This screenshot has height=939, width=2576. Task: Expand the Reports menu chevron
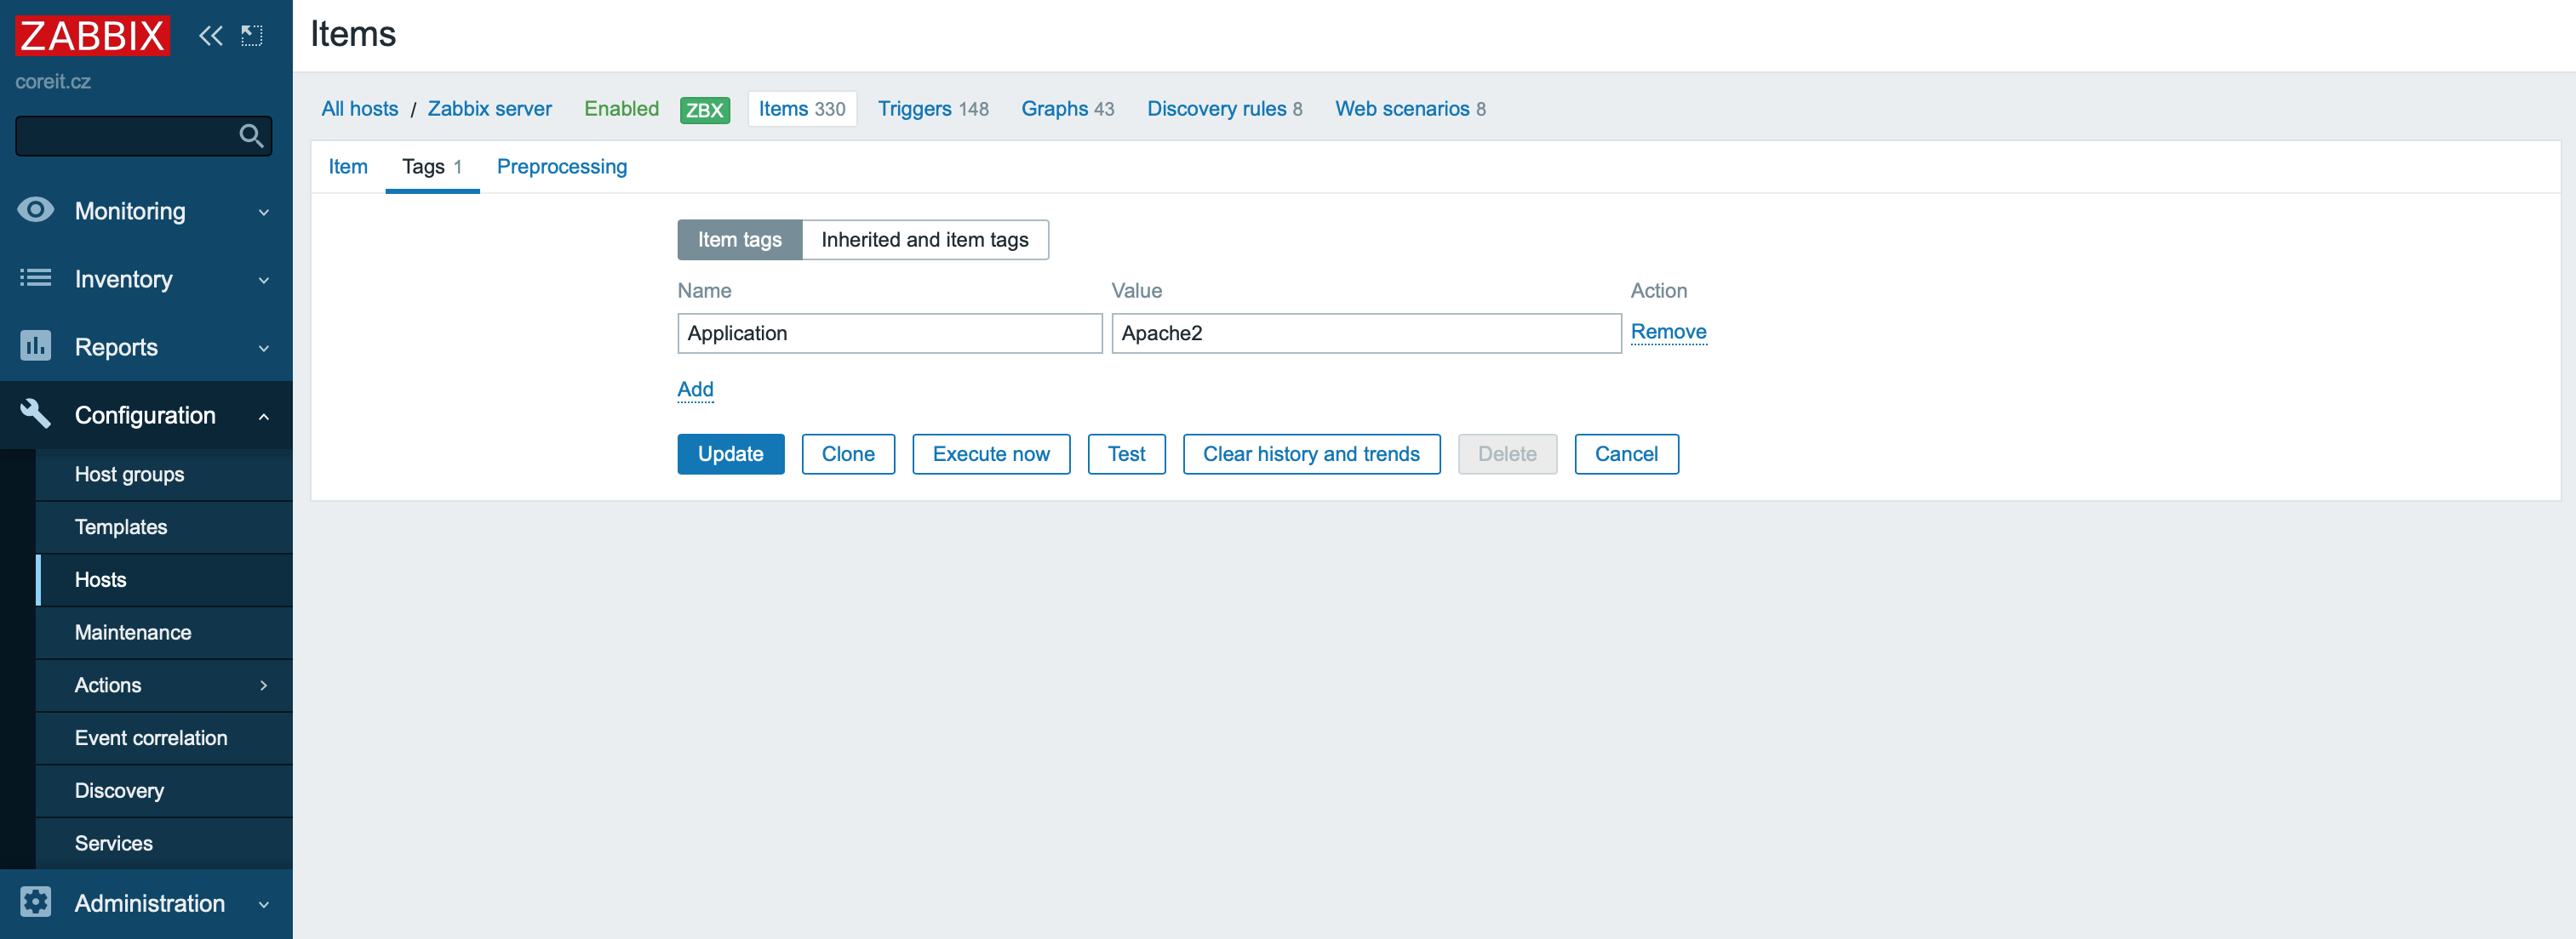click(264, 348)
